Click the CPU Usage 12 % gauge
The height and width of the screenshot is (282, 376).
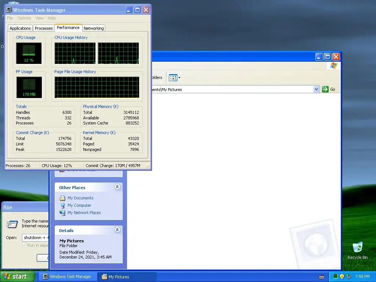pos(29,53)
